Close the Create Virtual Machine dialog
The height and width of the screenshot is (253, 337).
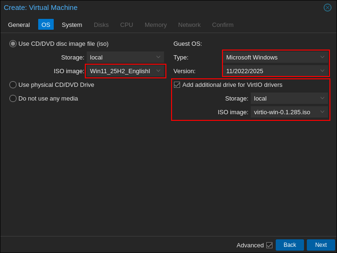[x=327, y=8]
